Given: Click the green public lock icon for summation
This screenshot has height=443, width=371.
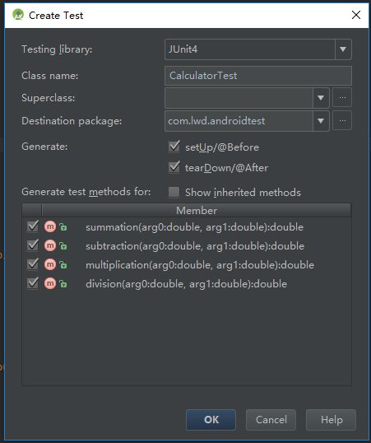Looking at the screenshot, I should click(63, 227).
